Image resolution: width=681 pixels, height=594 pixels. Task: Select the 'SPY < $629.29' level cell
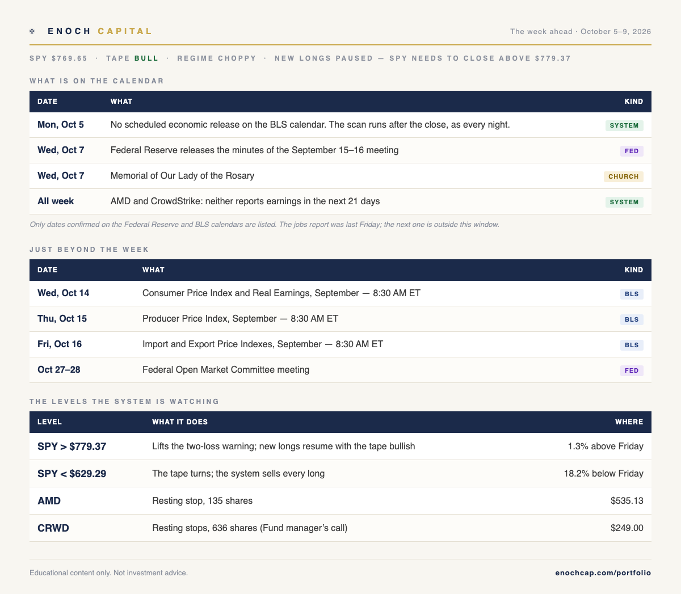coord(72,474)
